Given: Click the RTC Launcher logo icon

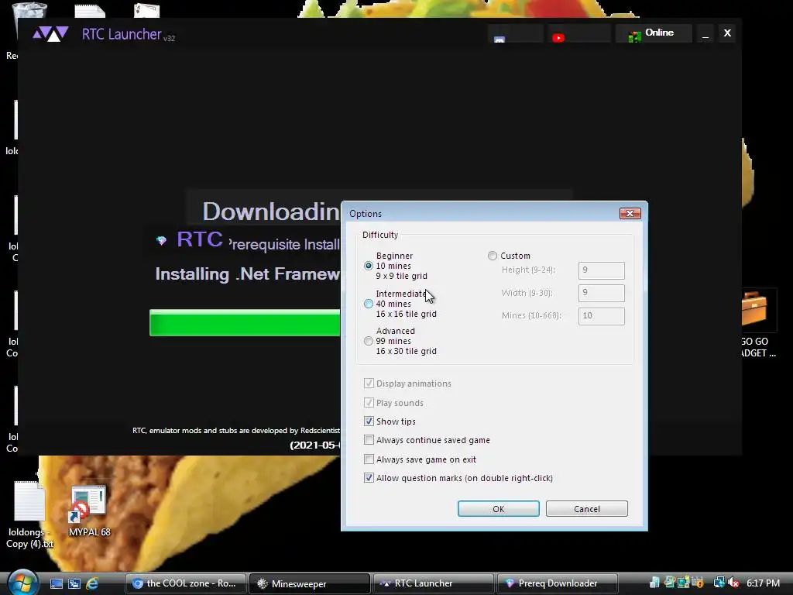Looking at the screenshot, I should [x=50, y=34].
